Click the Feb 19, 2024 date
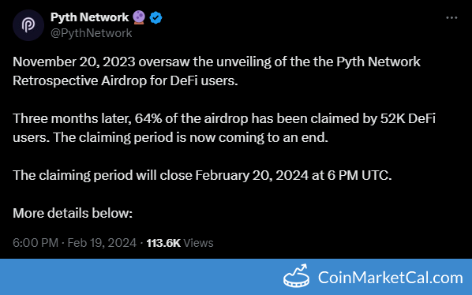The width and height of the screenshot is (472, 295). (102, 243)
